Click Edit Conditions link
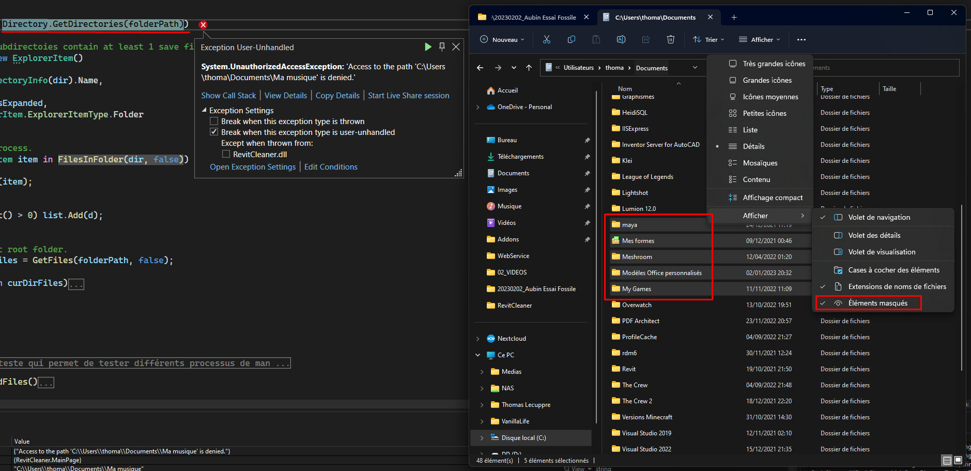 coord(331,167)
